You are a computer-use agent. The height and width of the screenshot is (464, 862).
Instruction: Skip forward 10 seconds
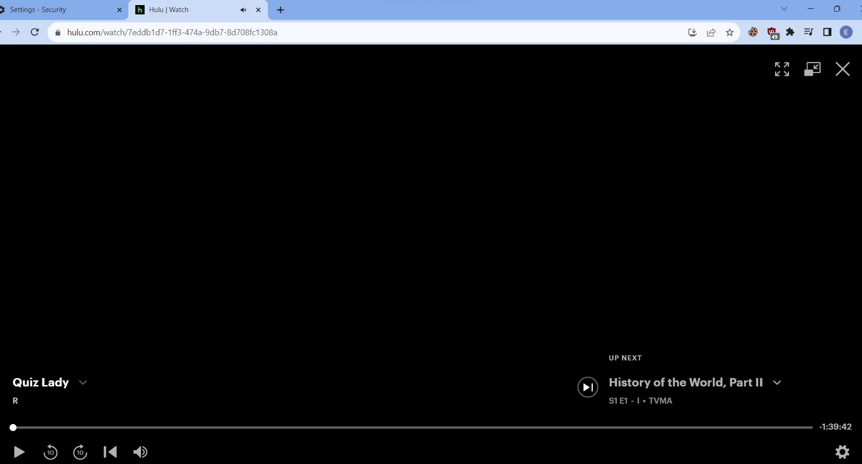(80, 452)
